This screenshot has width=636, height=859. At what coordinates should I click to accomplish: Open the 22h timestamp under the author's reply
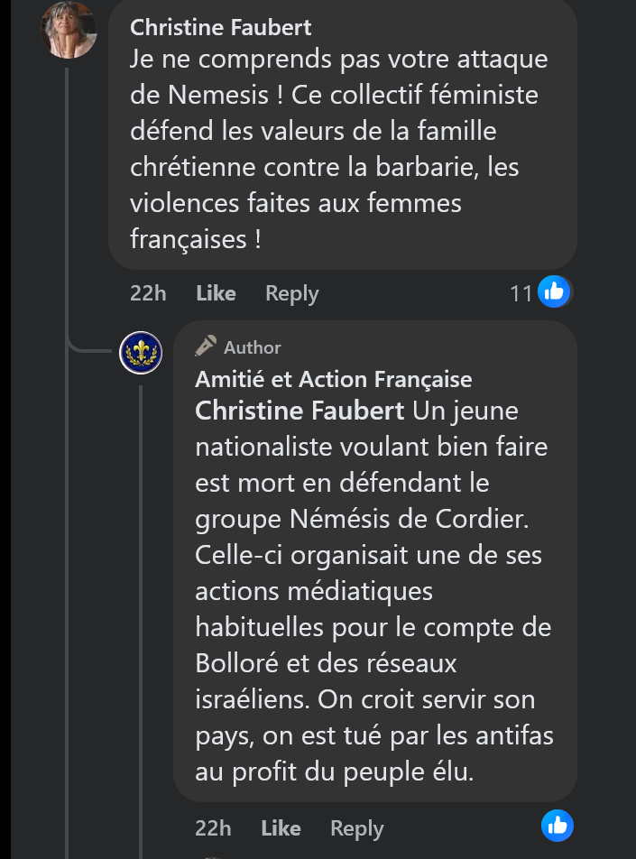pyautogui.click(x=213, y=828)
